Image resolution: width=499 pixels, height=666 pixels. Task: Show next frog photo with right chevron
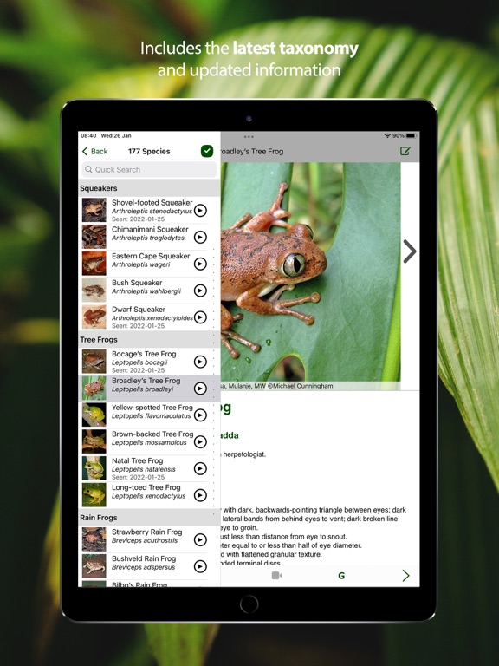410,251
